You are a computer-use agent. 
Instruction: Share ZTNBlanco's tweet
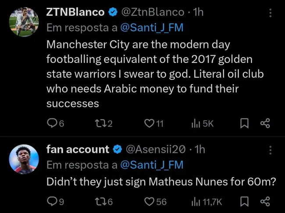(x=265, y=124)
